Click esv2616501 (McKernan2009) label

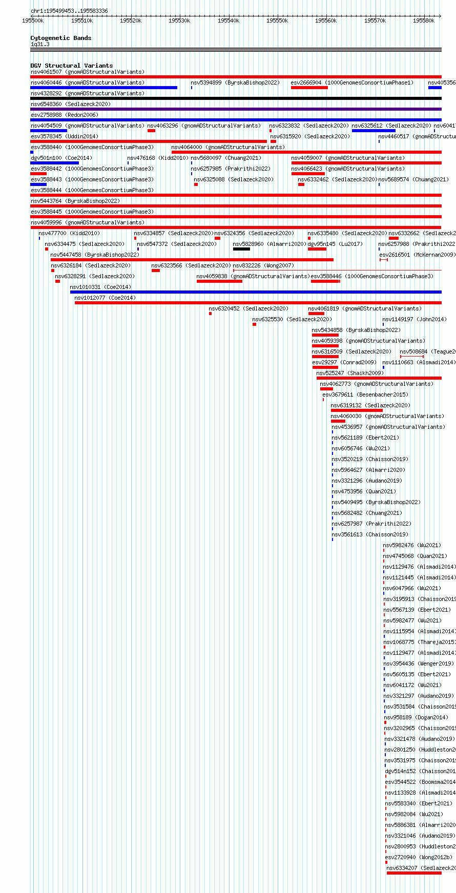click(417, 255)
